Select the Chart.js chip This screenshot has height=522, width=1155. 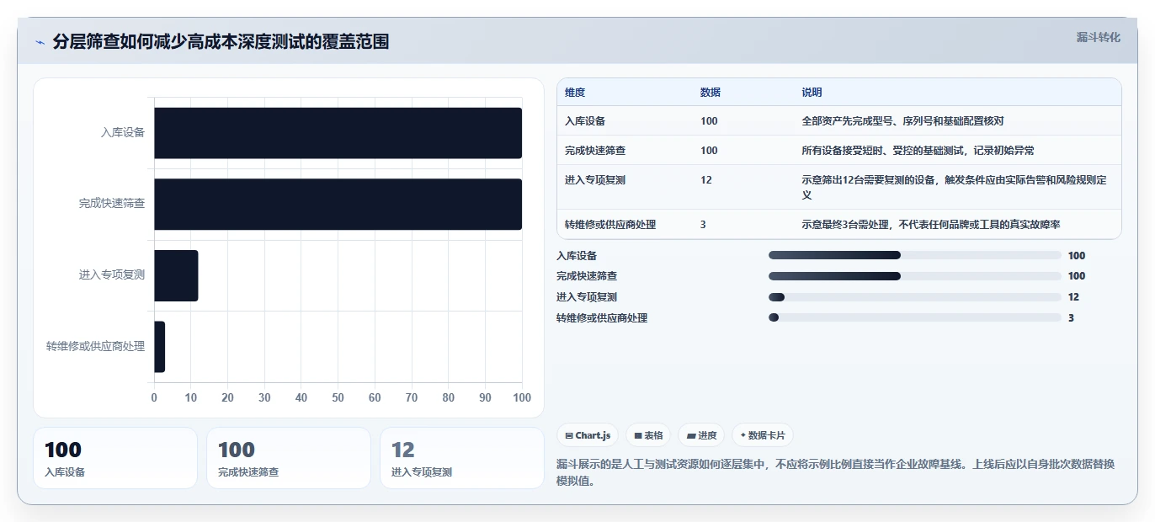(588, 435)
